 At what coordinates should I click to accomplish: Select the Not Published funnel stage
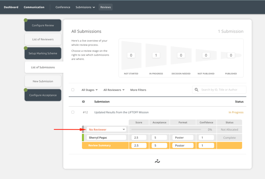tap(206, 55)
